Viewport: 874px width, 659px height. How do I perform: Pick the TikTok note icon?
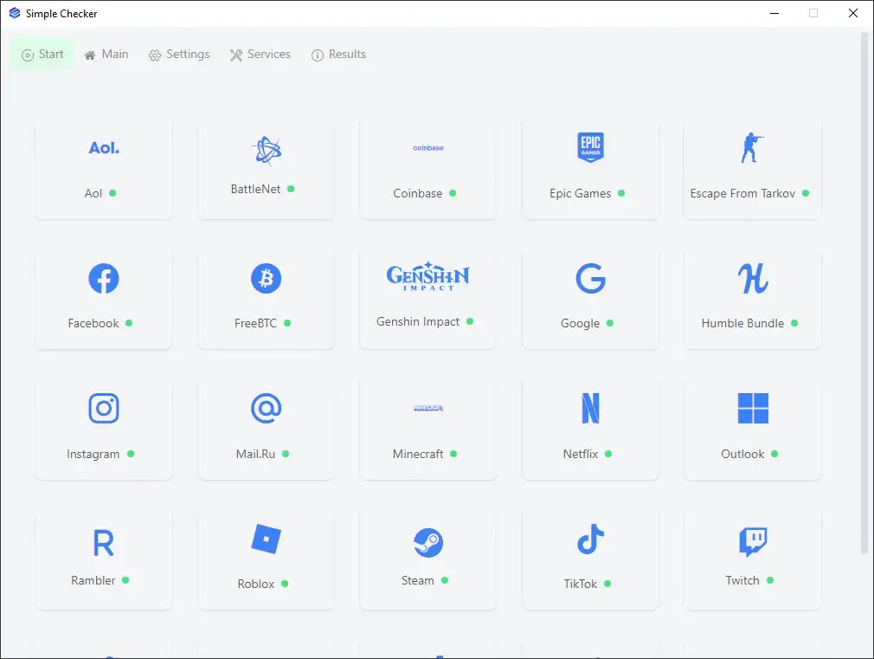pos(590,539)
